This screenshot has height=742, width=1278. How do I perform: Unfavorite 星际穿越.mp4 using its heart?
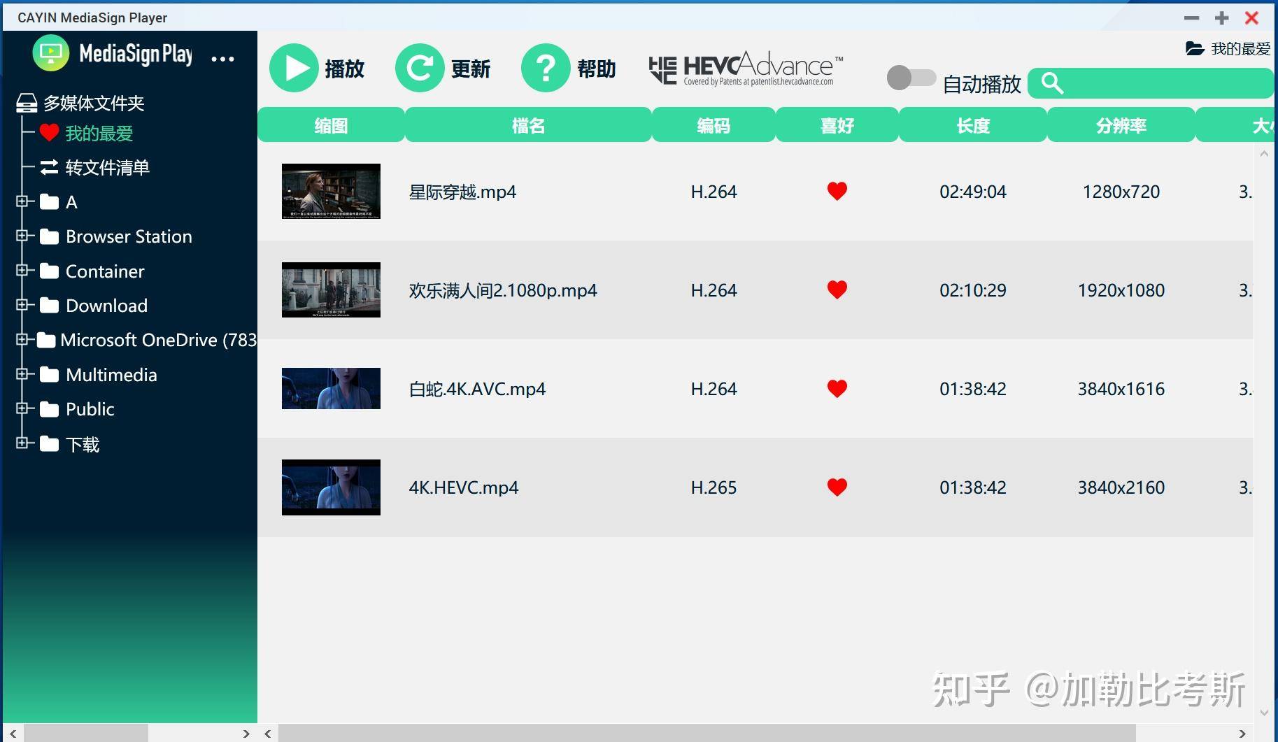[837, 191]
